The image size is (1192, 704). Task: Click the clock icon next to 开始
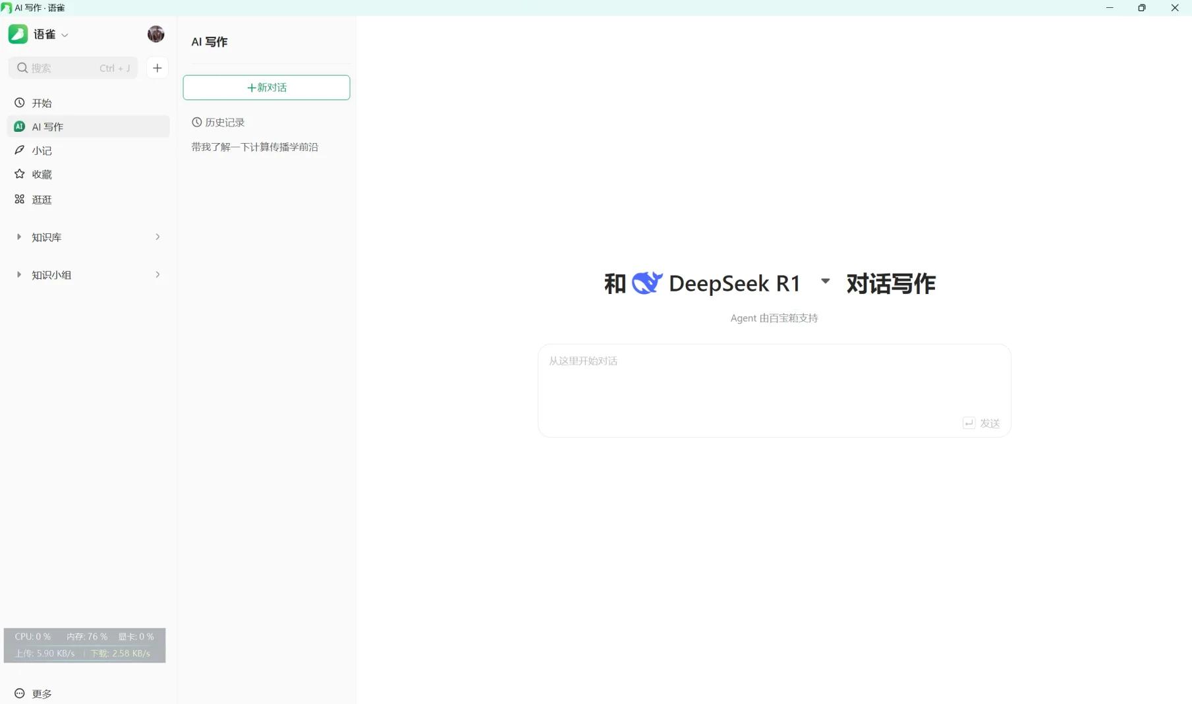pos(20,103)
